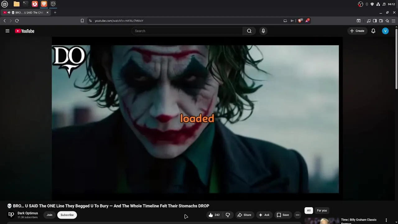
Task: Click into the YouTube search field
Action: pos(187,31)
